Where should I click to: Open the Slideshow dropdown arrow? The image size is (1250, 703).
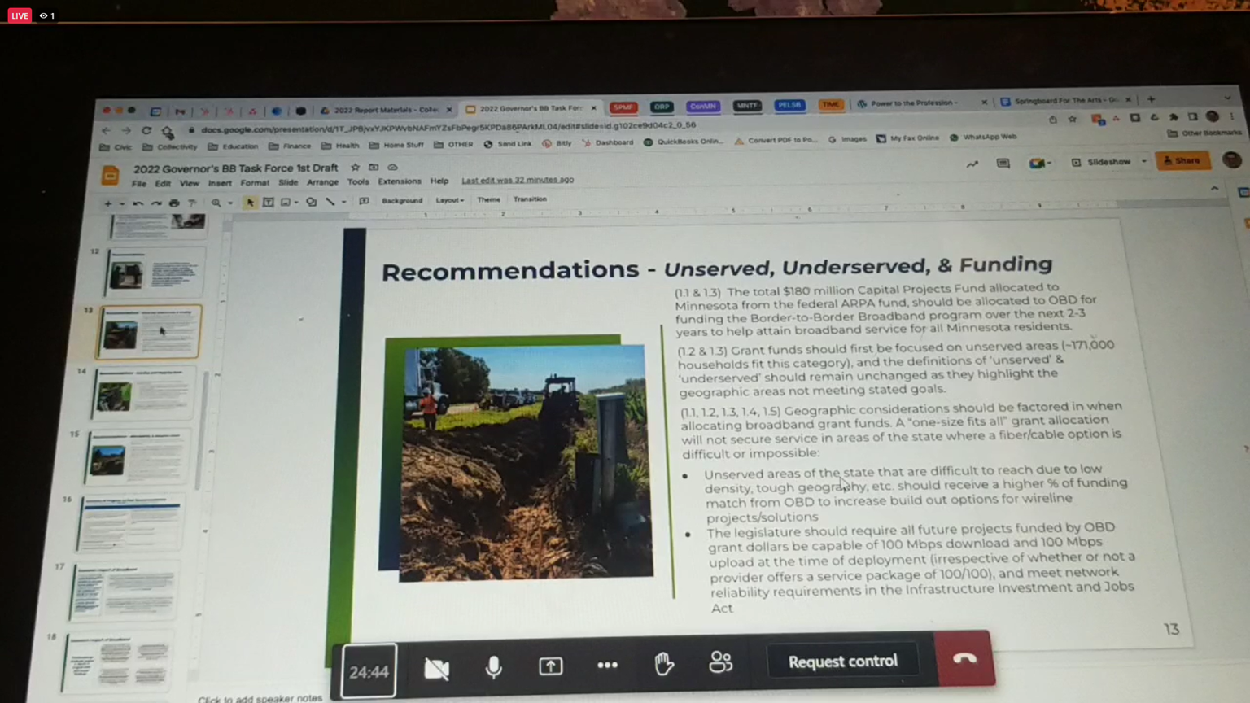(1143, 162)
